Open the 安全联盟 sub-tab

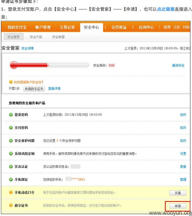pyautogui.click(x=58, y=37)
